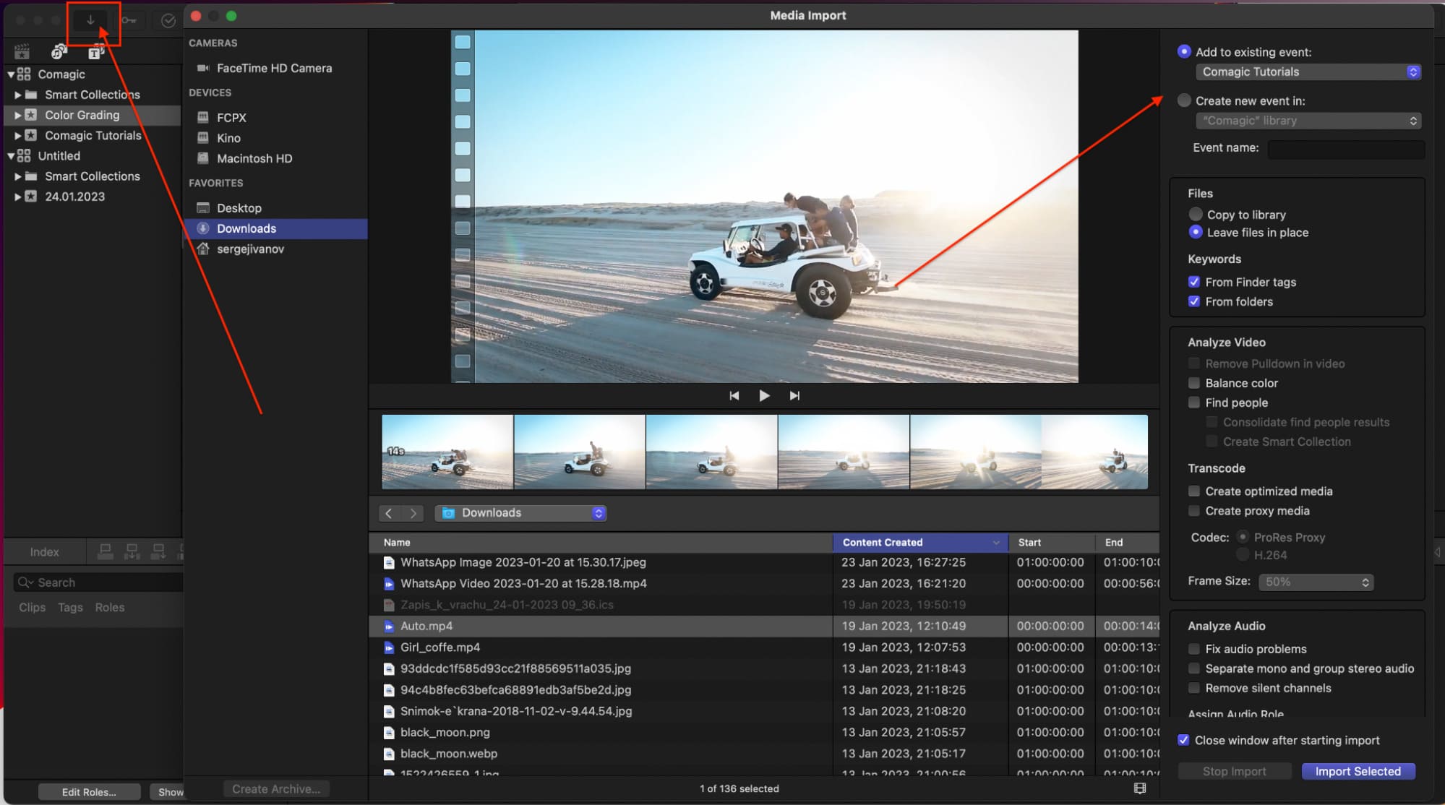Click the timeline index Search field

98,582
